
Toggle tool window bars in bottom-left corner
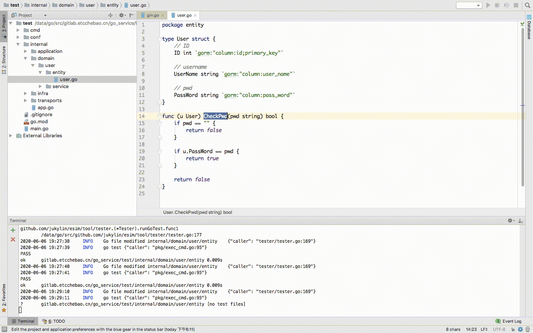[x=4, y=329]
